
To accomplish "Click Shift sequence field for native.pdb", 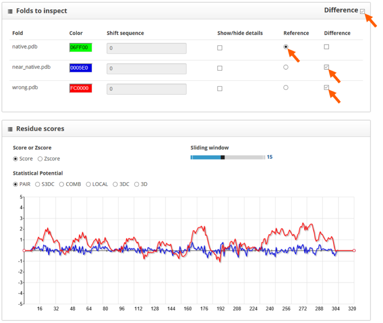I will [147, 48].
